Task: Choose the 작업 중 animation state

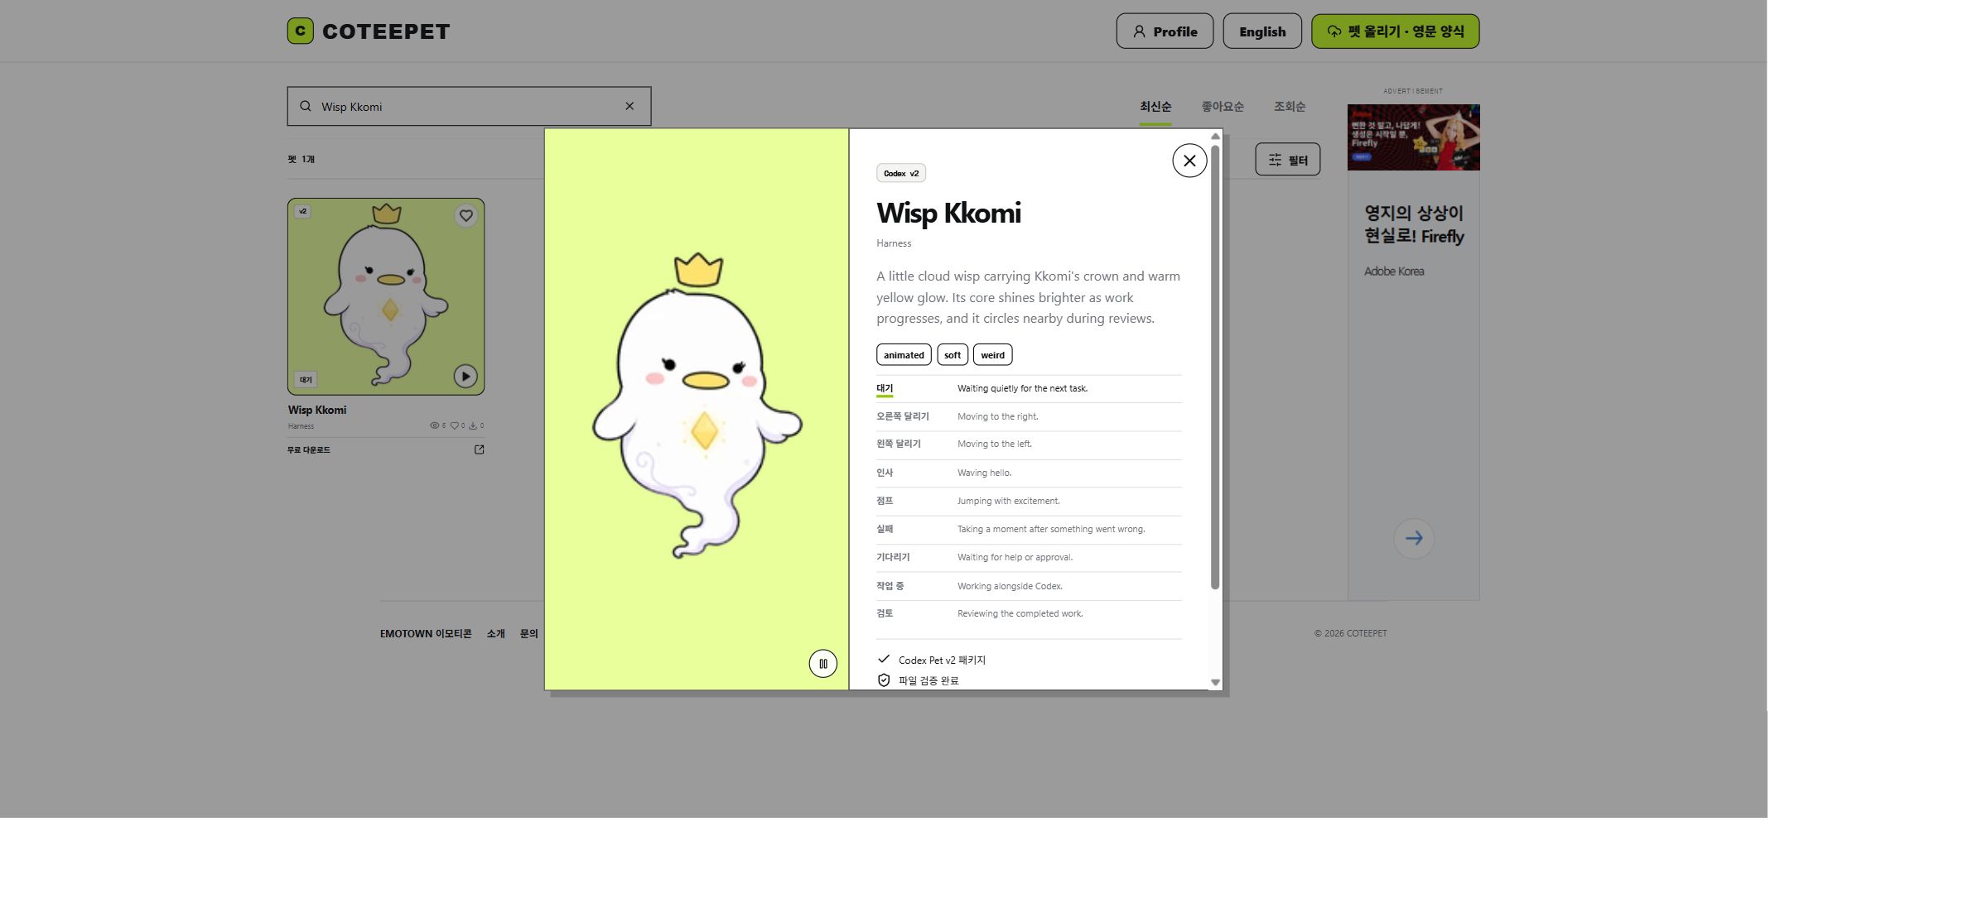Action: (x=1029, y=586)
